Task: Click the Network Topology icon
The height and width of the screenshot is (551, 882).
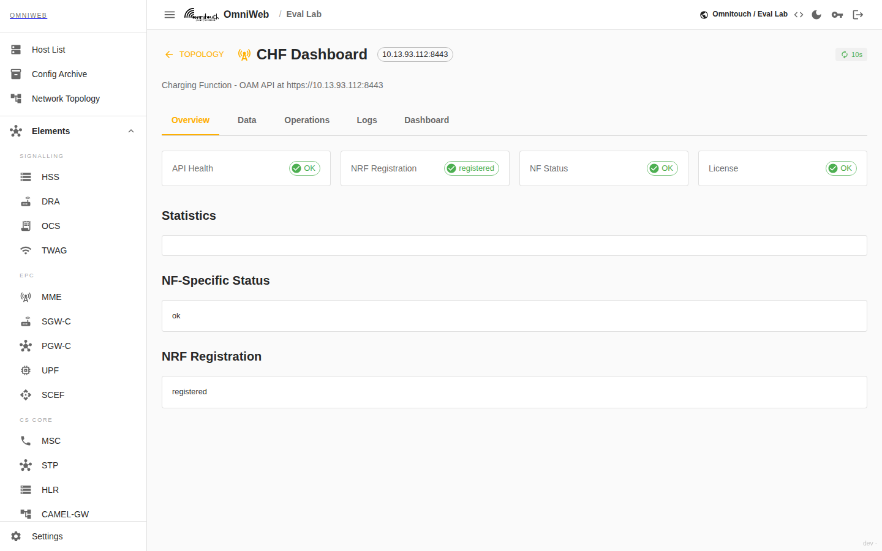Action: tap(16, 99)
